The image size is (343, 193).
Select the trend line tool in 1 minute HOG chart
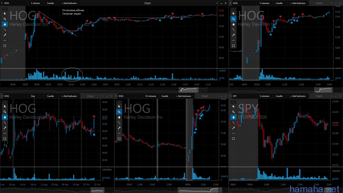(5, 30)
